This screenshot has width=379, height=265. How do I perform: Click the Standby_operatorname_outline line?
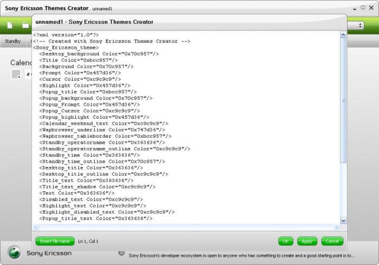coord(115,149)
